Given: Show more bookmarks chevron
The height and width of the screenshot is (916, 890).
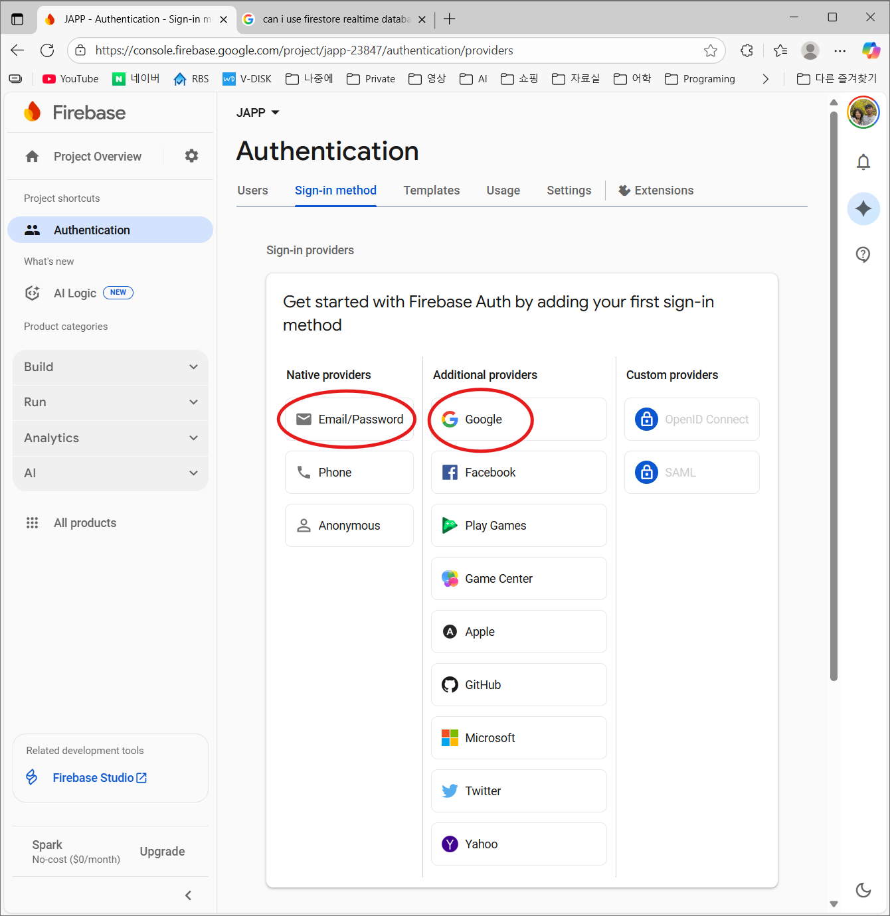Looking at the screenshot, I should pyautogui.click(x=766, y=79).
